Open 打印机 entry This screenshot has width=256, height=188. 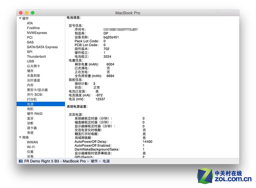[x=32, y=99]
